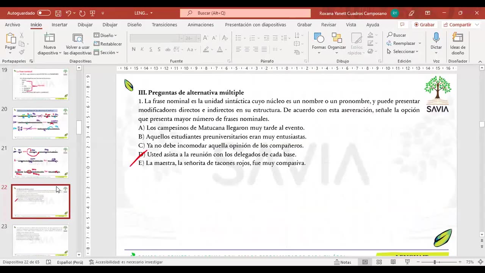
Task: Switch to reading view icon
Action: pos(393,262)
